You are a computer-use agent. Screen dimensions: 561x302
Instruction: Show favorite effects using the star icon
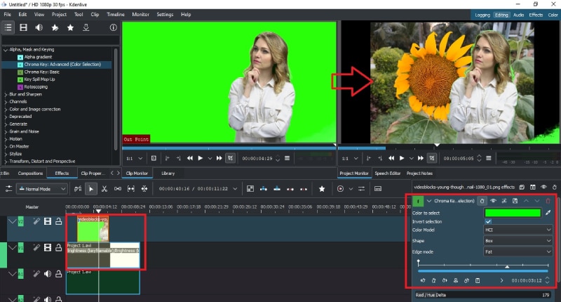(x=70, y=27)
